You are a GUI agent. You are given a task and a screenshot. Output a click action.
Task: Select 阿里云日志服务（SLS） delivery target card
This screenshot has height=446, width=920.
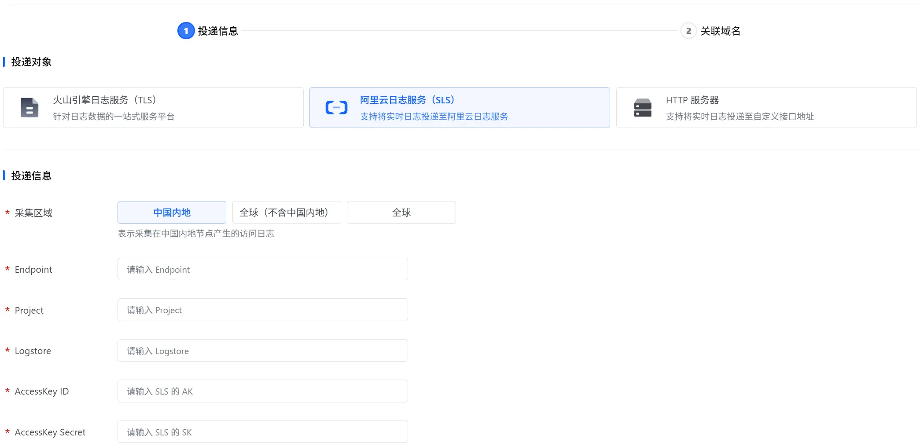coord(460,108)
